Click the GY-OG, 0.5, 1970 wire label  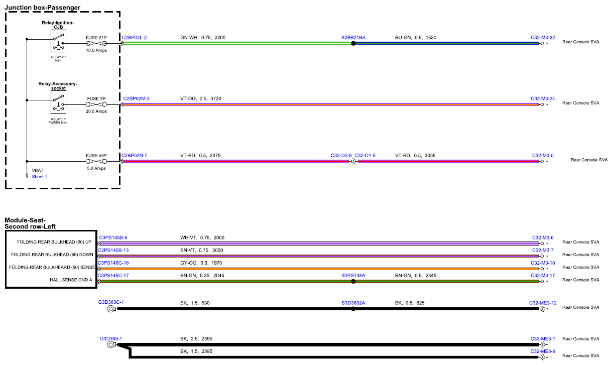(x=201, y=263)
